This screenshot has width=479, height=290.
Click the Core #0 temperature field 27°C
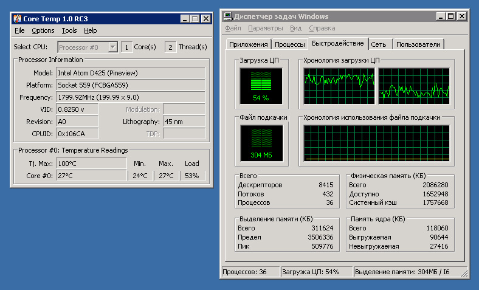click(91, 176)
